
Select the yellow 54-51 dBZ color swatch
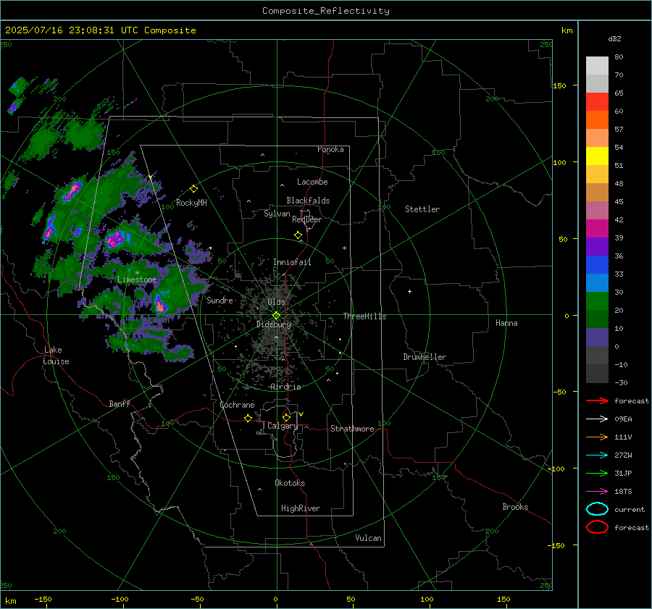click(x=597, y=156)
